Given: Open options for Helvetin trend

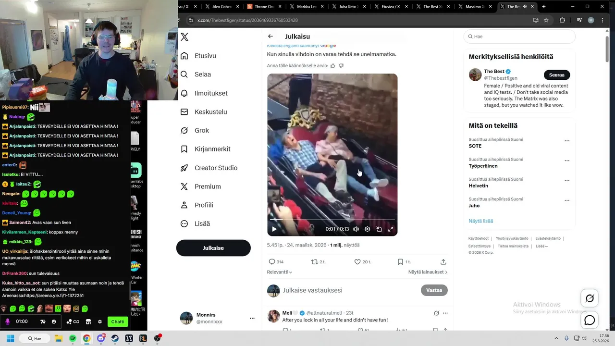Looking at the screenshot, I should pyautogui.click(x=567, y=181).
